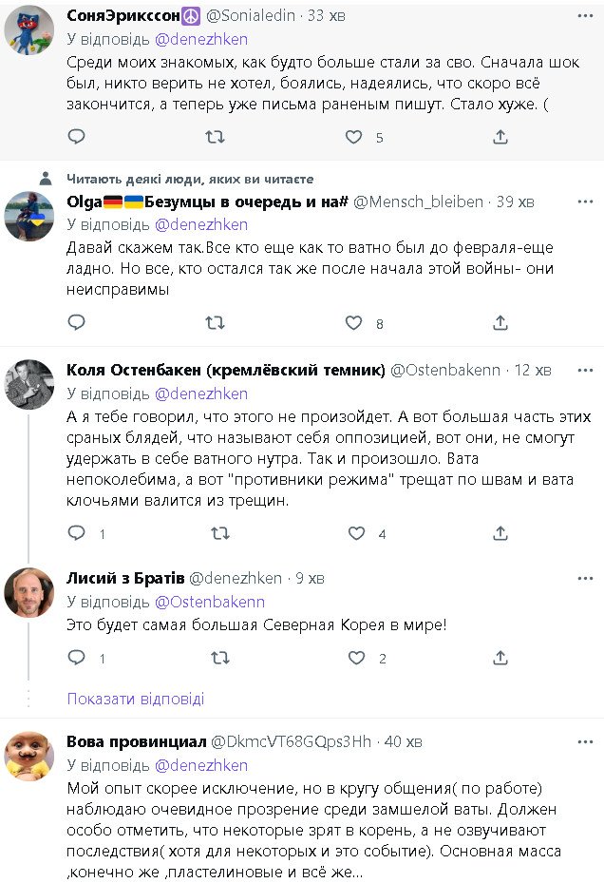This screenshot has width=604, height=883.
Task: Open Вова провинциал's avatar
Action: [29, 756]
